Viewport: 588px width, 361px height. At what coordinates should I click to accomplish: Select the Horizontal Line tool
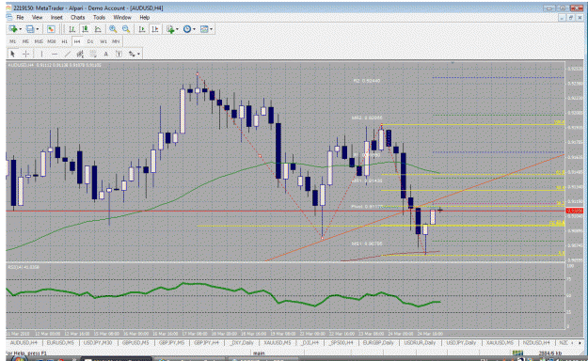tap(55, 54)
